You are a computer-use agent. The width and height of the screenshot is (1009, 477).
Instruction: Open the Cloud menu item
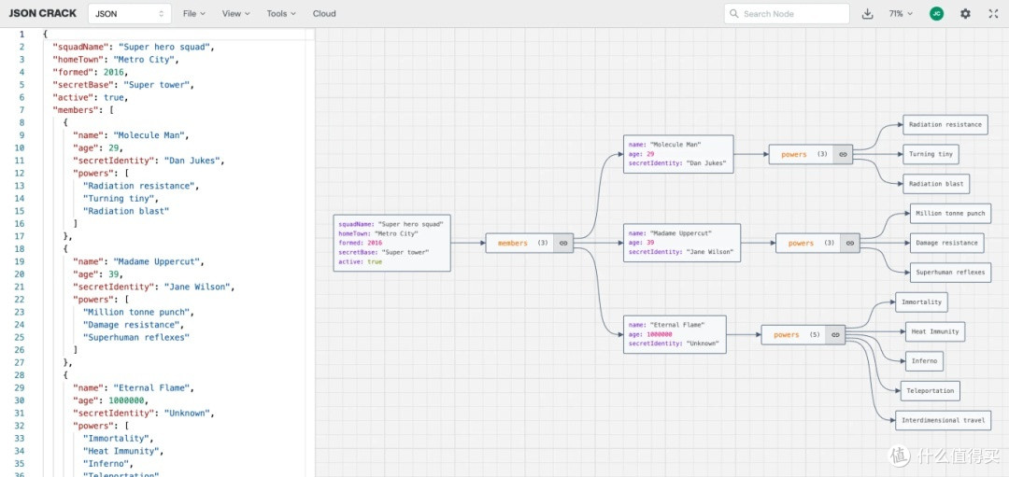[324, 13]
